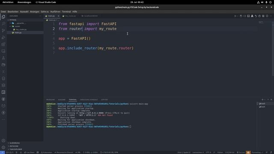274x154 pixels.
Task: Switch to the main.py tab
Action: point(51,16)
